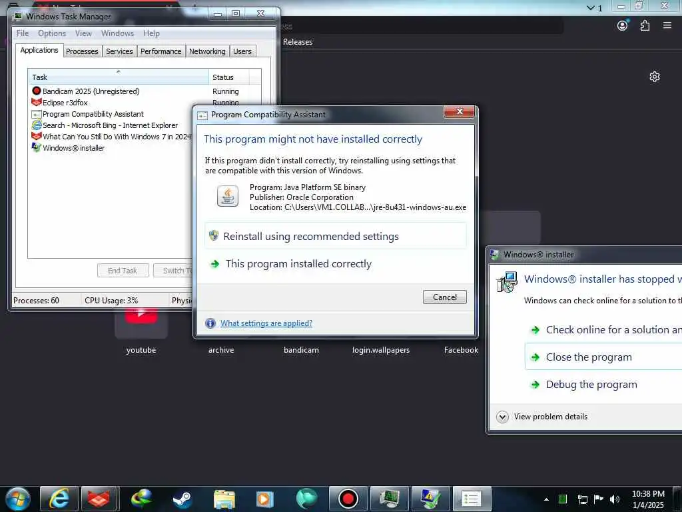Screen dimensions: 682x512
Task: Switch to the Processes tab
Action: [82, 51]
